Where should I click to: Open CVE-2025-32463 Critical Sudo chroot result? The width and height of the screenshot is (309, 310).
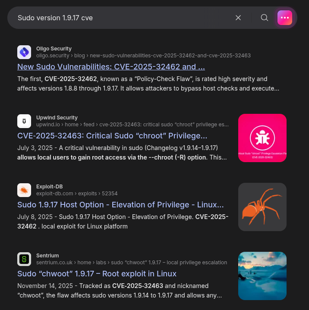click(112, 136)
